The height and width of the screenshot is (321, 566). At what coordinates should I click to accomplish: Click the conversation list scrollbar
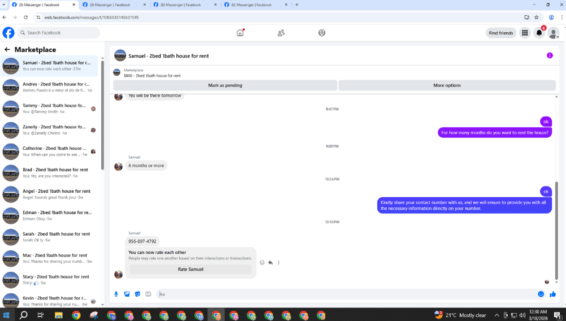tap(102, 115)
